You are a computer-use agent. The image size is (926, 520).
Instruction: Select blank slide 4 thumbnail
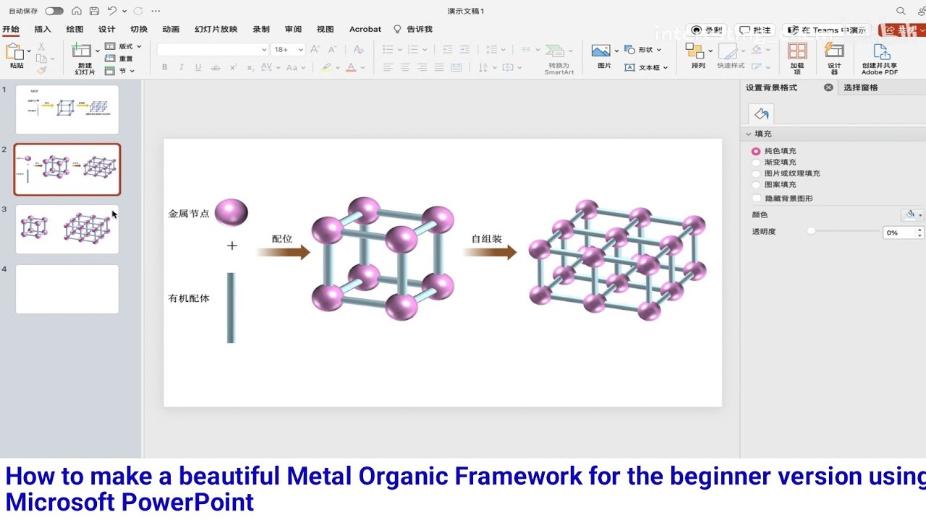pyautogui.click(x=67, y=289)
